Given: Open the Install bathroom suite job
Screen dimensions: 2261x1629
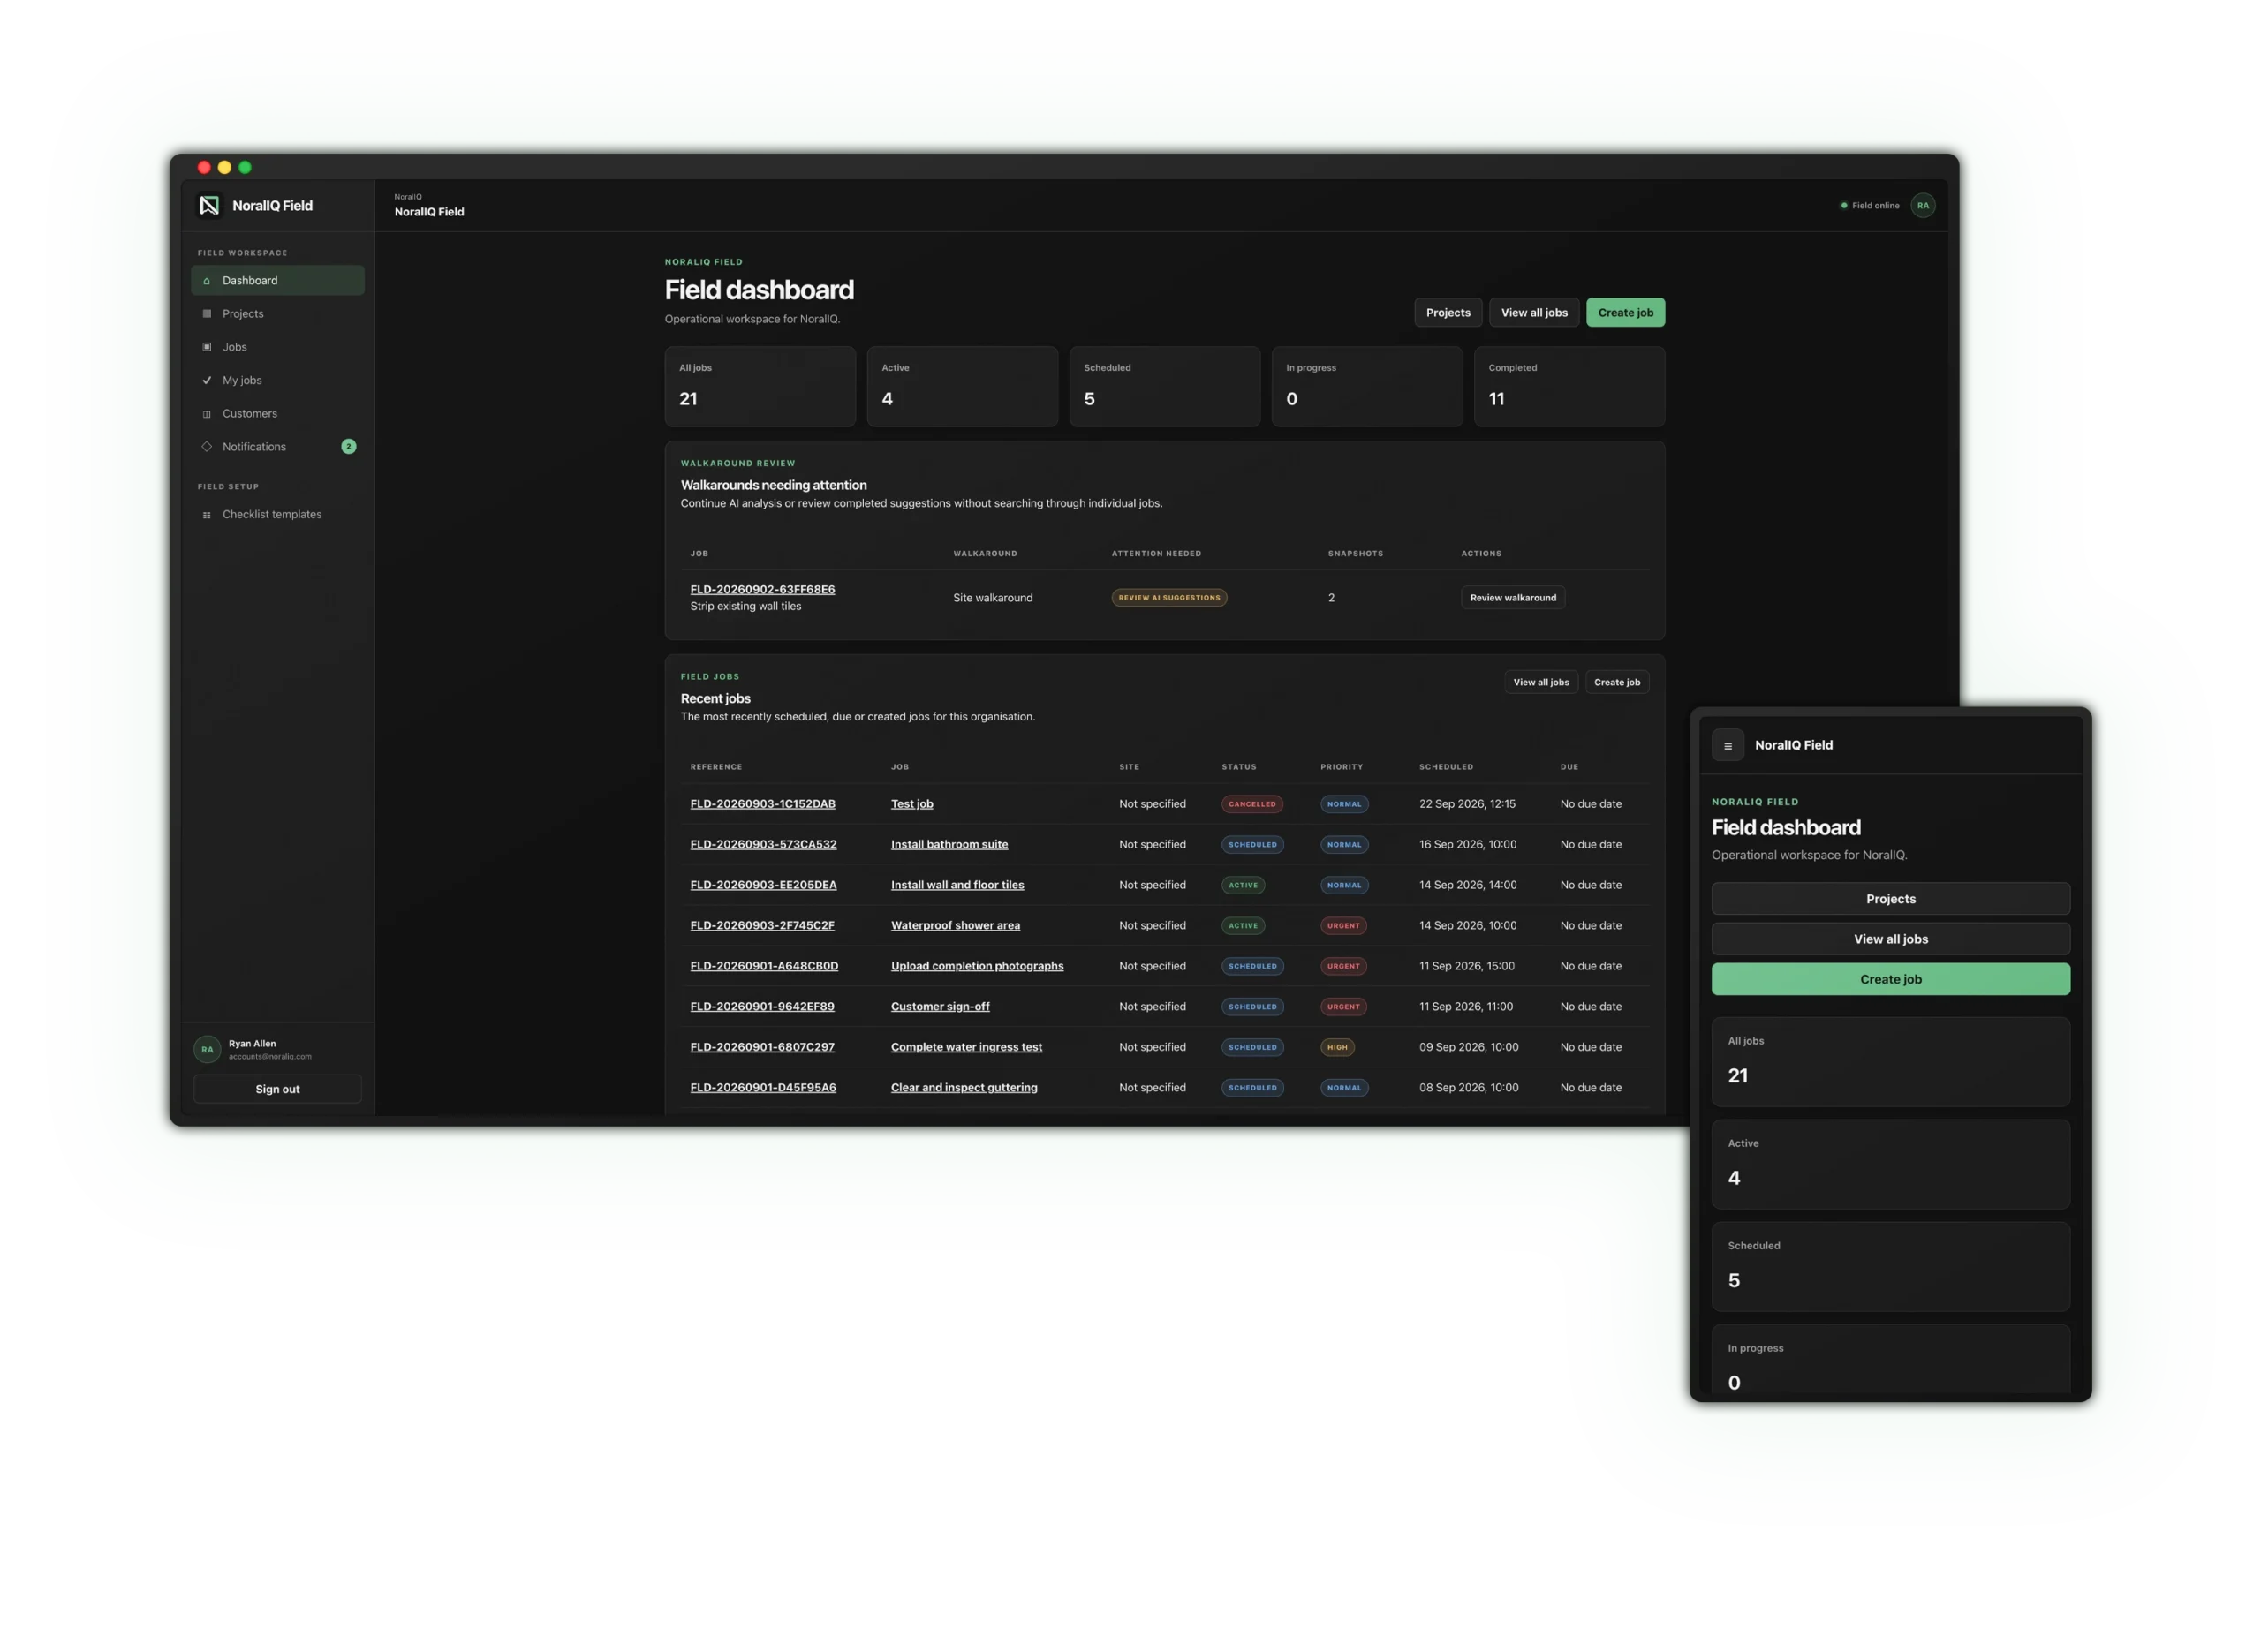Looking at the screenshot, I should (949, 845).
